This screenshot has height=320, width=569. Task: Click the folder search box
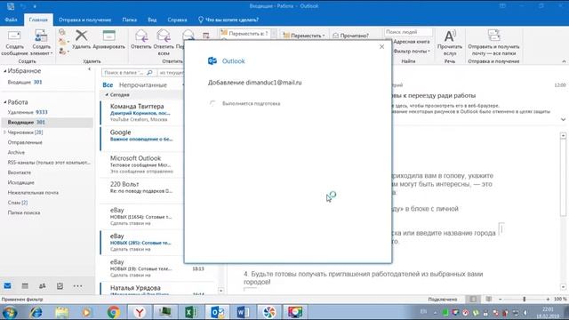click(x=125, y=73)
